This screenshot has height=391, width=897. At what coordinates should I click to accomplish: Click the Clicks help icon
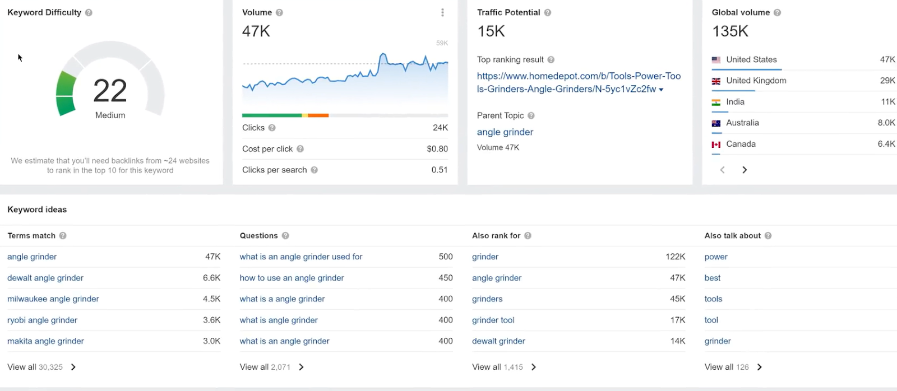tap(272, 128)
